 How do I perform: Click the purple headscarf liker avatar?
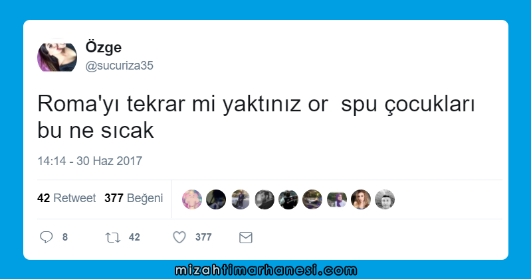click(x=337, y=199)
